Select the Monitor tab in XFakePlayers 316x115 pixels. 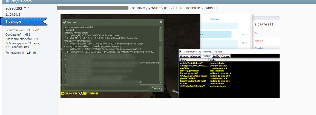pyautogui.click(x=206, y=56)
